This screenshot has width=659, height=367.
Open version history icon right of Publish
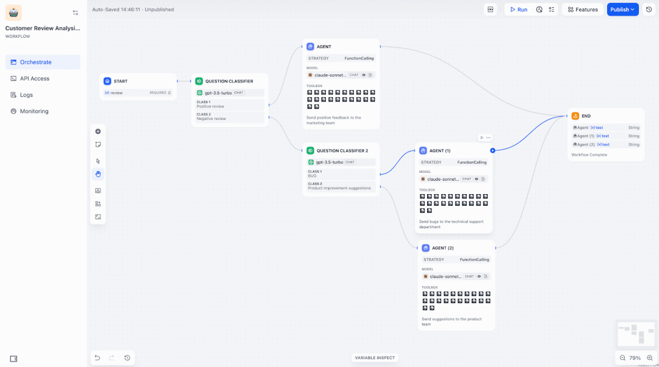click(649, 9)
